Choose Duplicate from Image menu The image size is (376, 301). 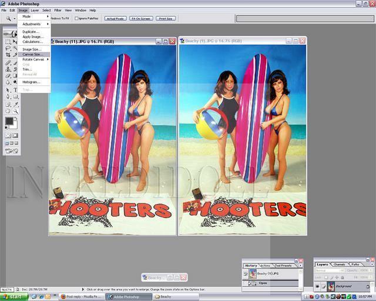[34, 32]
